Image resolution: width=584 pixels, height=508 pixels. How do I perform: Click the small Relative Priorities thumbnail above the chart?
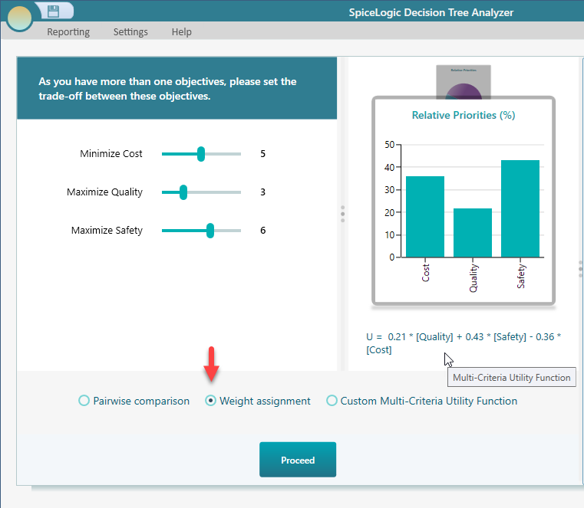(x=464, y=80)
